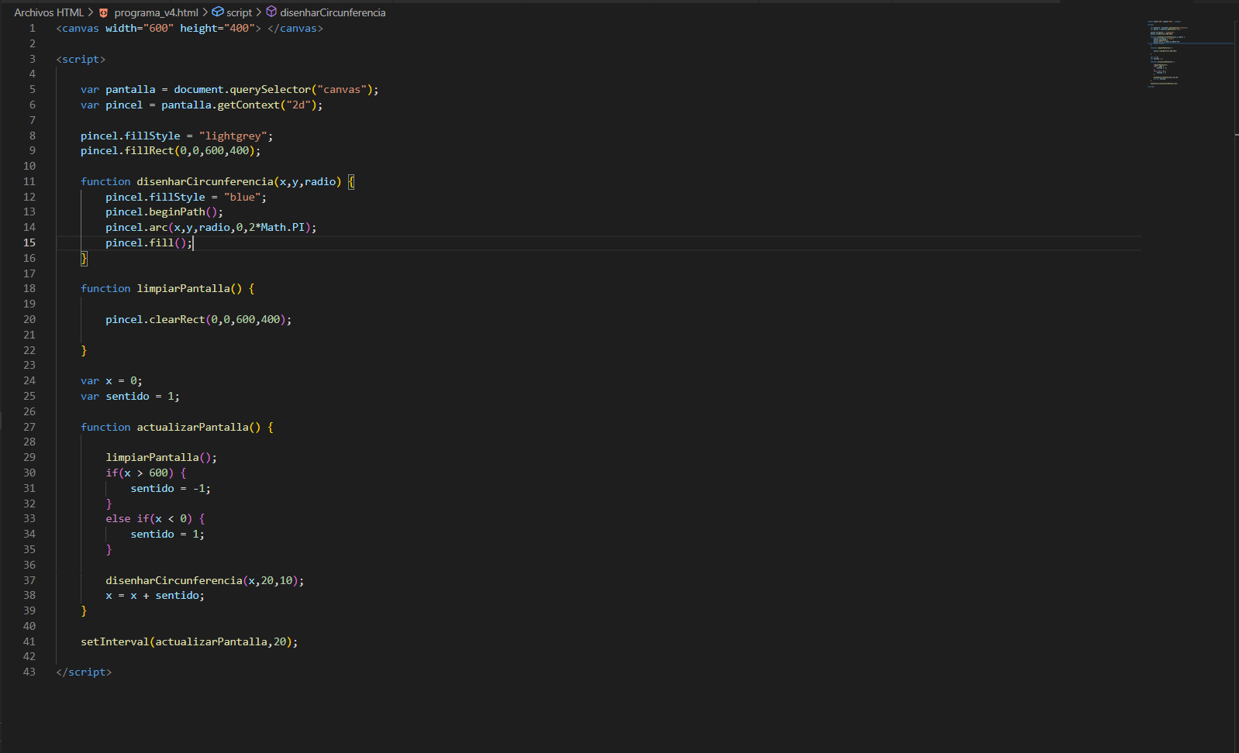Click 'Math.PI' on line 14
Image resolution: width=1239 pixels, height=753 pixels.
pos(282,227)
